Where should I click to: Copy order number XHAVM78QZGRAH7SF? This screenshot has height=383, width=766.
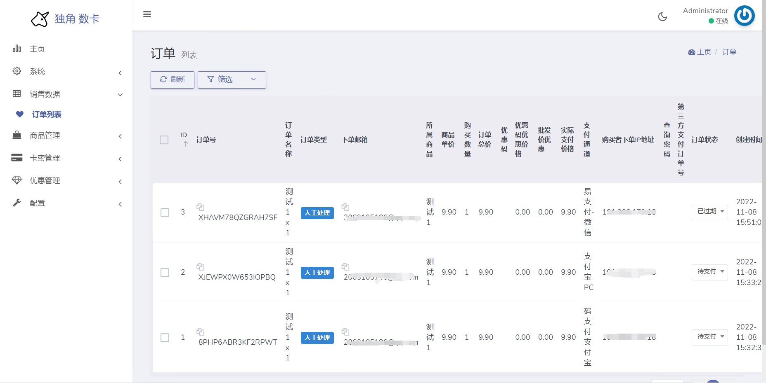[x=201, y=207]
